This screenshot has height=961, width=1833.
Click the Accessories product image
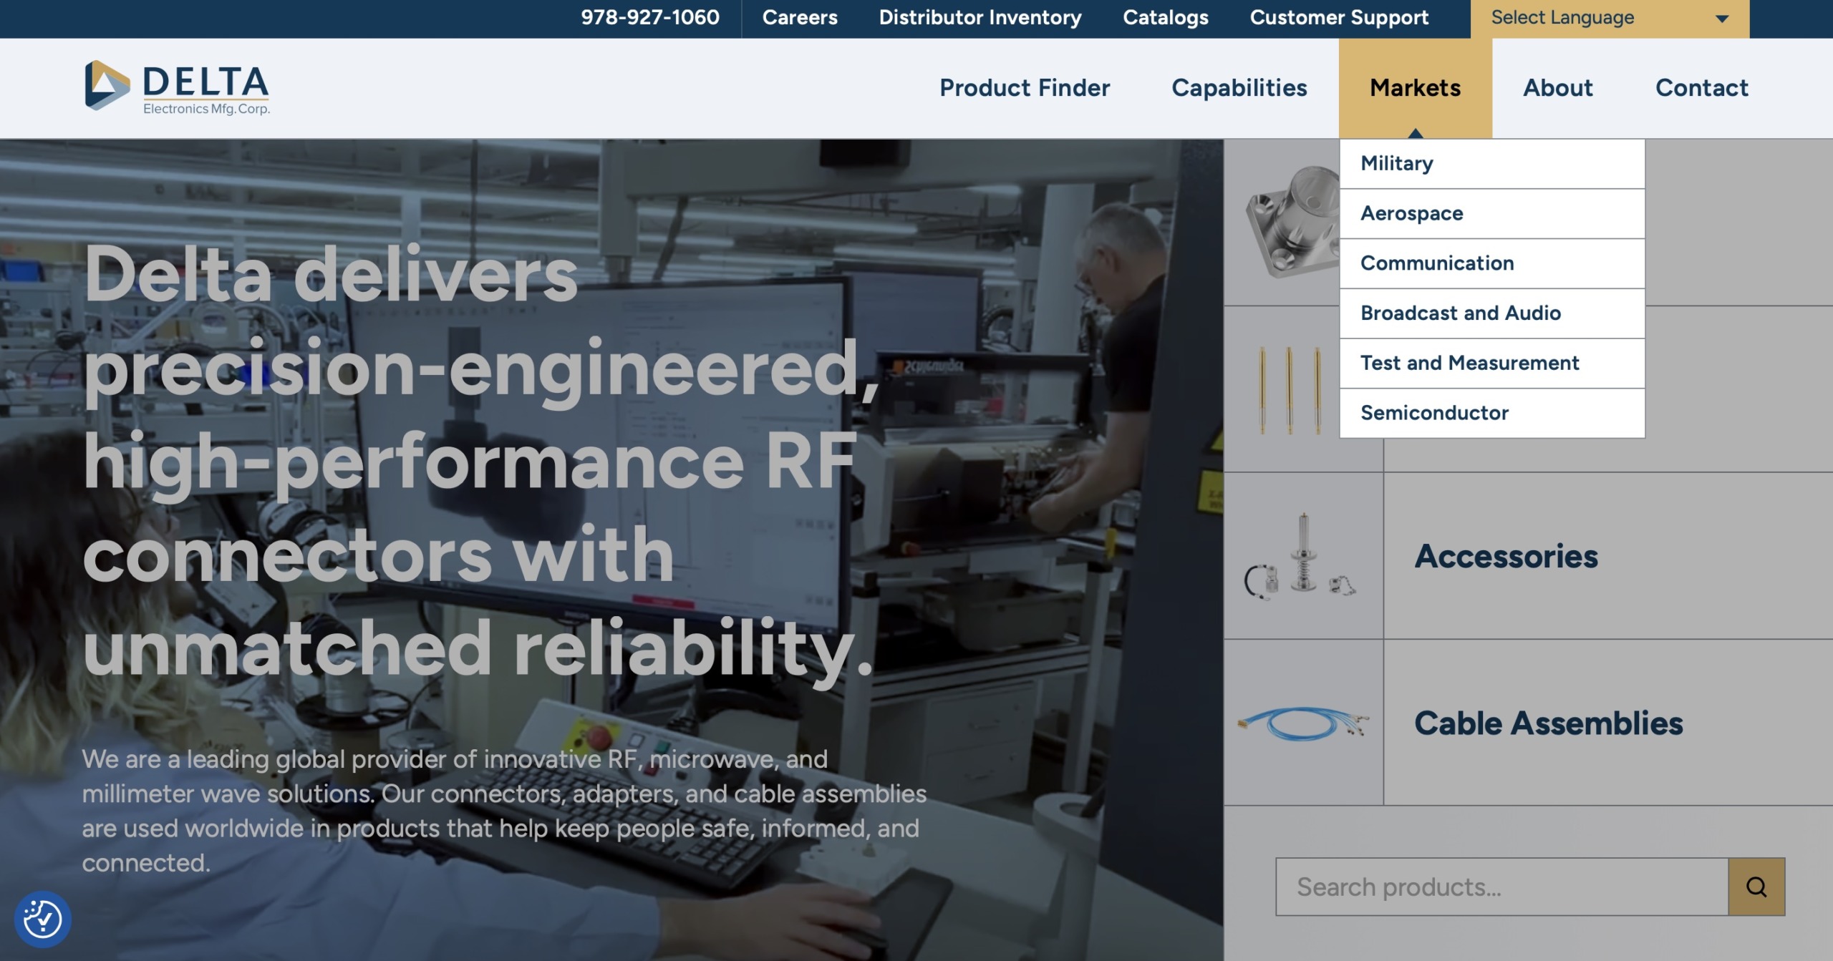coord(1302,556)
